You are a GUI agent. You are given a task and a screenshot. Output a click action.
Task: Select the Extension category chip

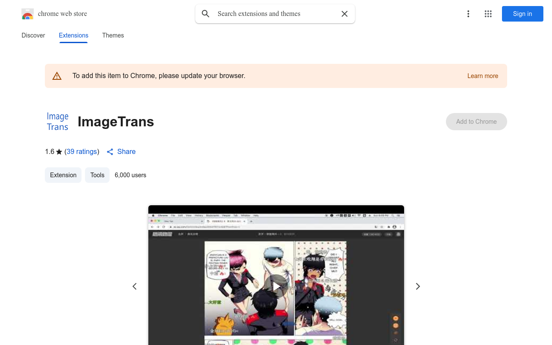pos(63,175)
